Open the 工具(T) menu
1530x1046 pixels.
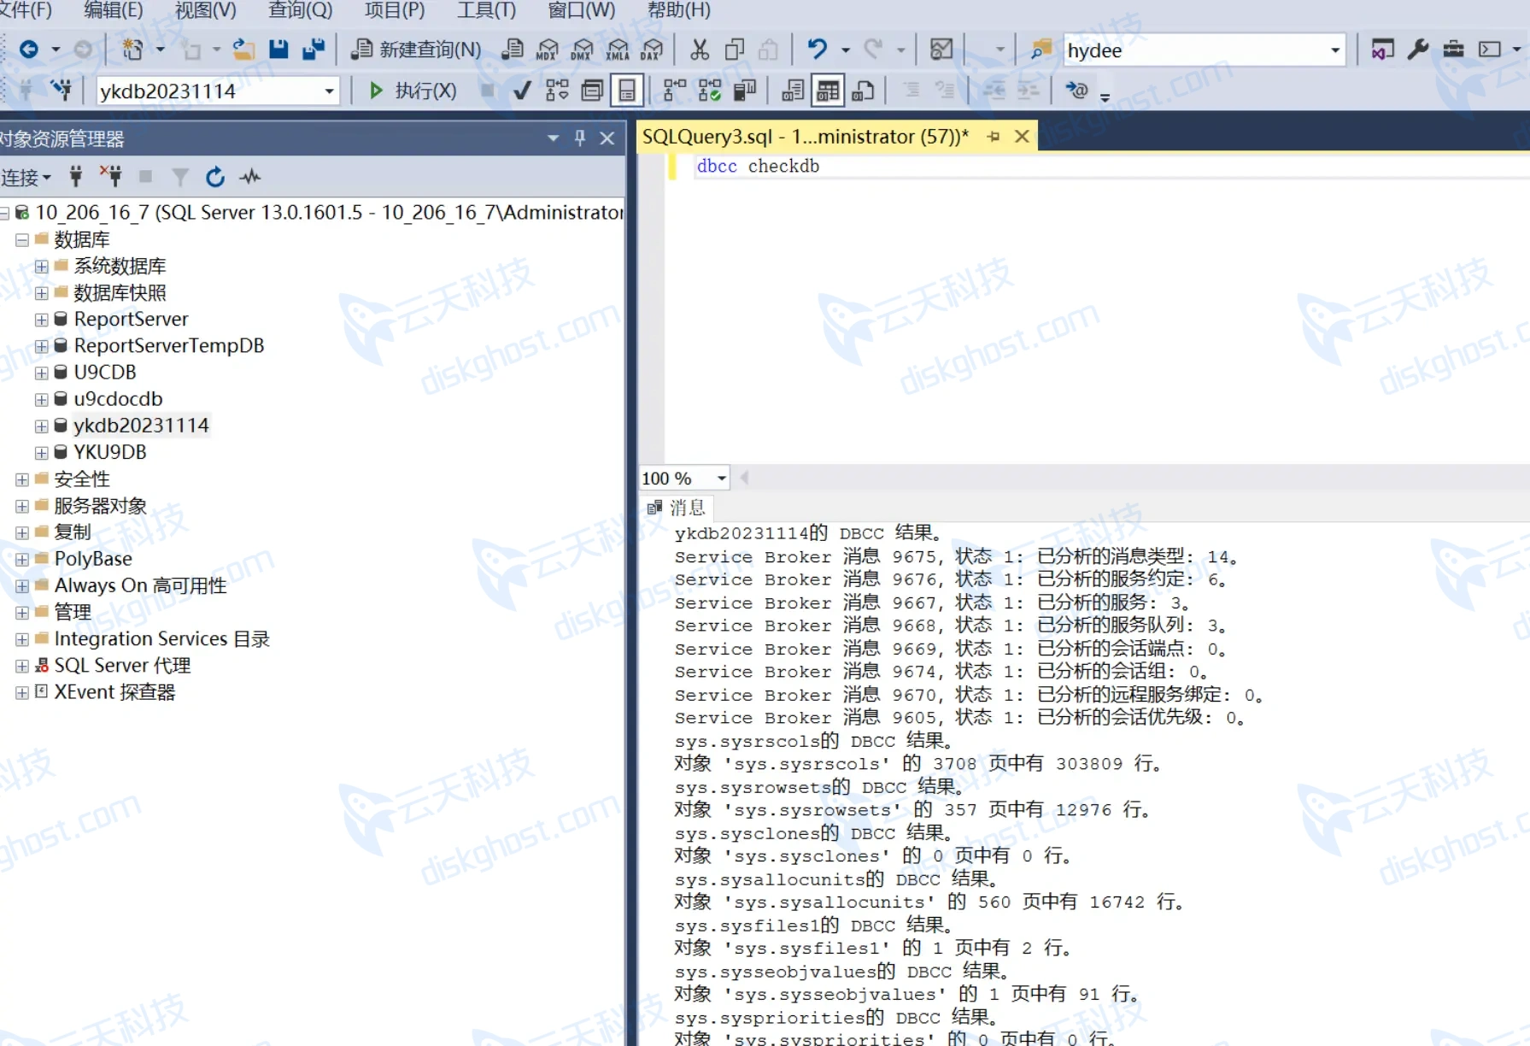click(x=486, y=10)
